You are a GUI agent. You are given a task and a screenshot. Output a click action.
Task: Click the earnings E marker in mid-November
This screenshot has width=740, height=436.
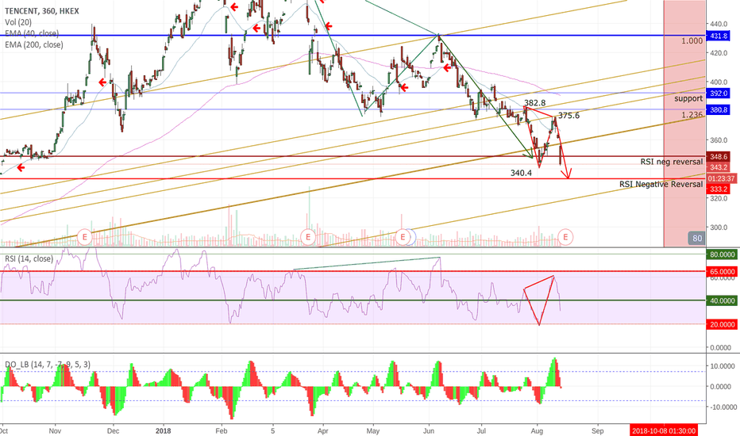(x=85, y=236)
